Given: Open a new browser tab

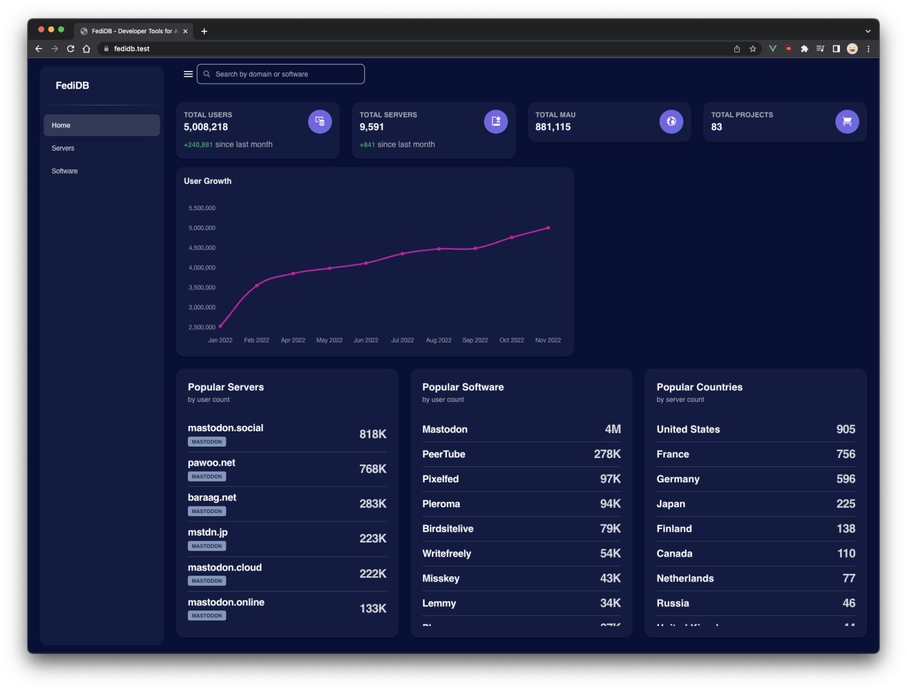Looking at the screenshot, I should coord(204,31).
